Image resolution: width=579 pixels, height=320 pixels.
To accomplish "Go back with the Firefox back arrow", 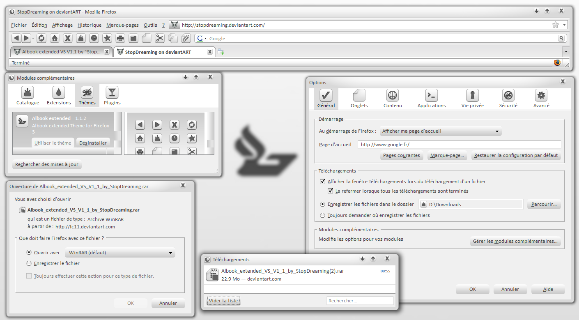I will pos(16,39).
